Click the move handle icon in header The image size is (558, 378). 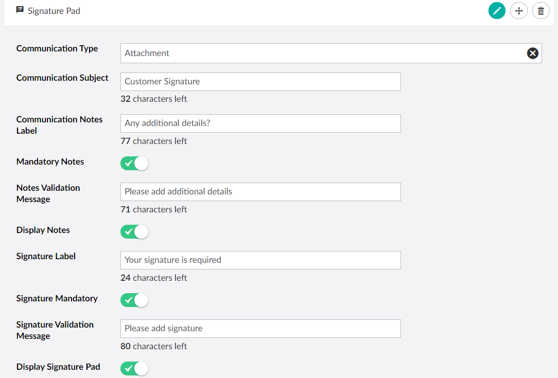pyautogui.click(x=519, y=11)
